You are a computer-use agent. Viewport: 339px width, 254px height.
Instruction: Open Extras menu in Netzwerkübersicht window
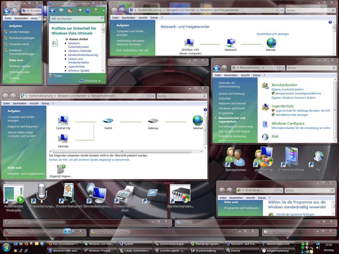coord(45,103)
